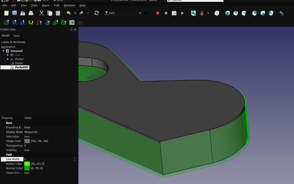Click the Copy icon

coord(50,13)
